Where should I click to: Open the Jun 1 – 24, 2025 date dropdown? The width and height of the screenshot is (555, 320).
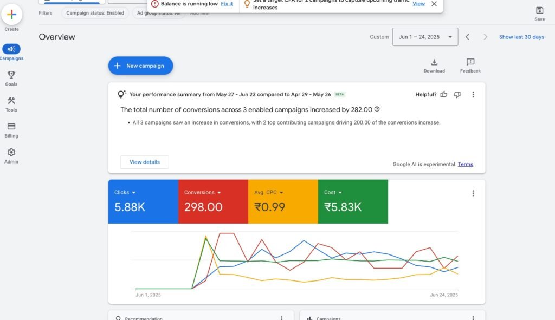[x=425, y=37]
